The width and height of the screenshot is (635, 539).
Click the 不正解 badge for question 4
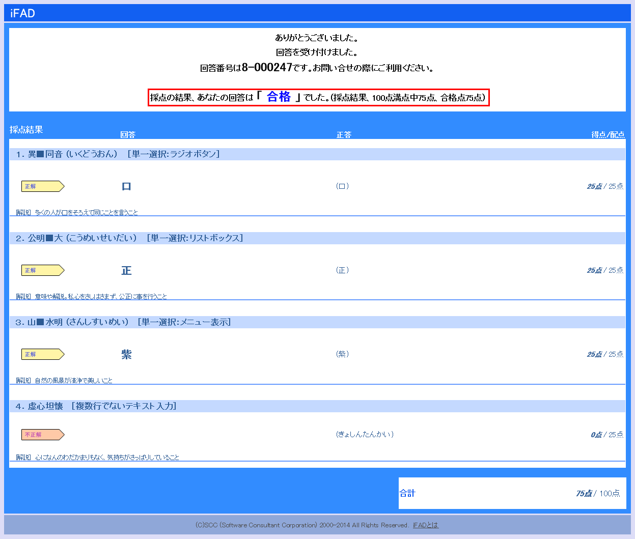coord(43,435)
